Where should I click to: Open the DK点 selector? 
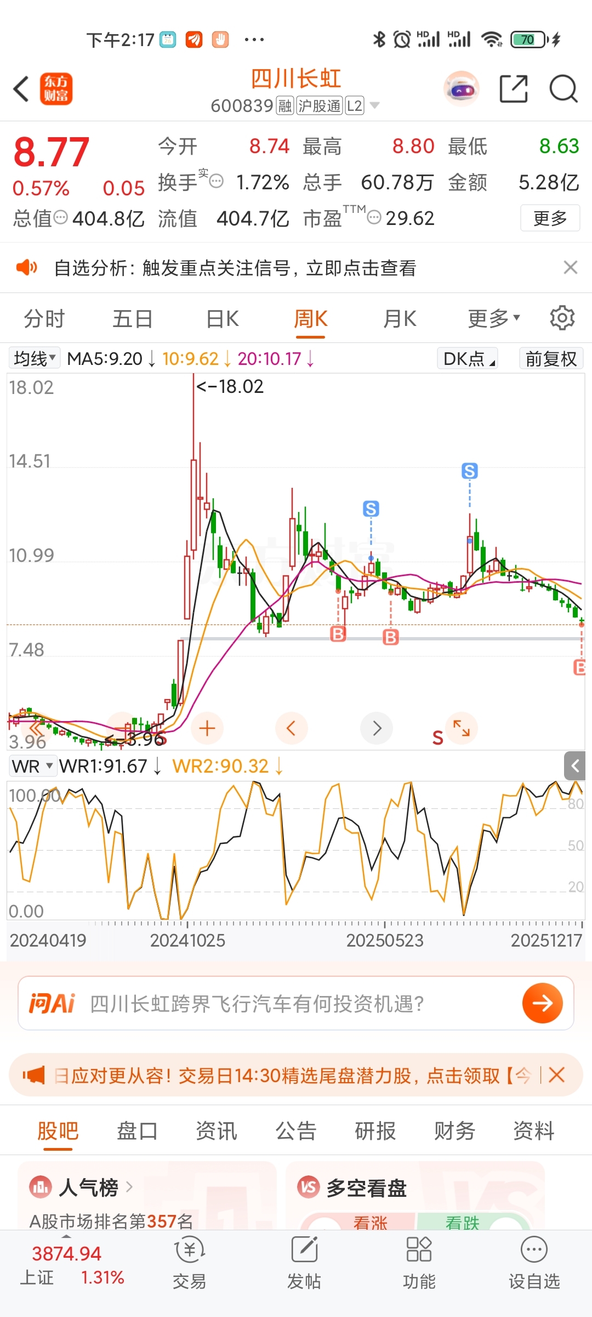pyautogui.click(x=468, y=358)
